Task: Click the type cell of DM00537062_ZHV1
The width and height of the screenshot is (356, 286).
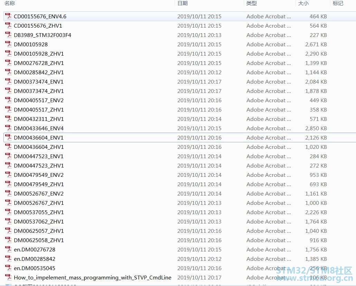Action: point(269,221)
